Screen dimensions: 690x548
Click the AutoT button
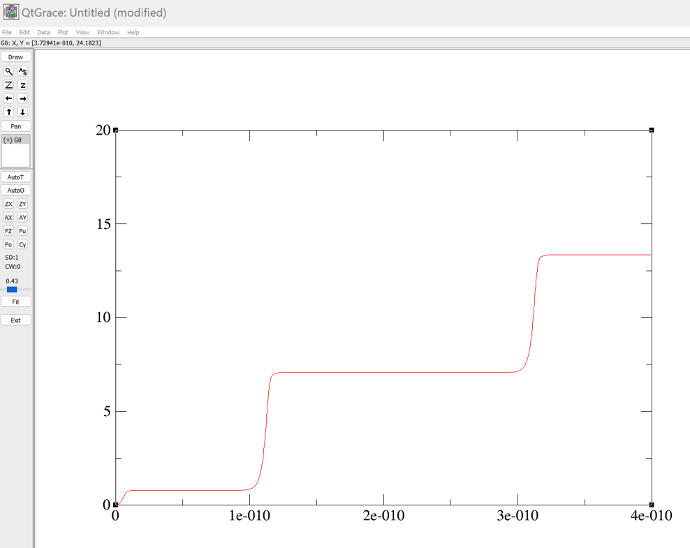(x=15, y=177)
